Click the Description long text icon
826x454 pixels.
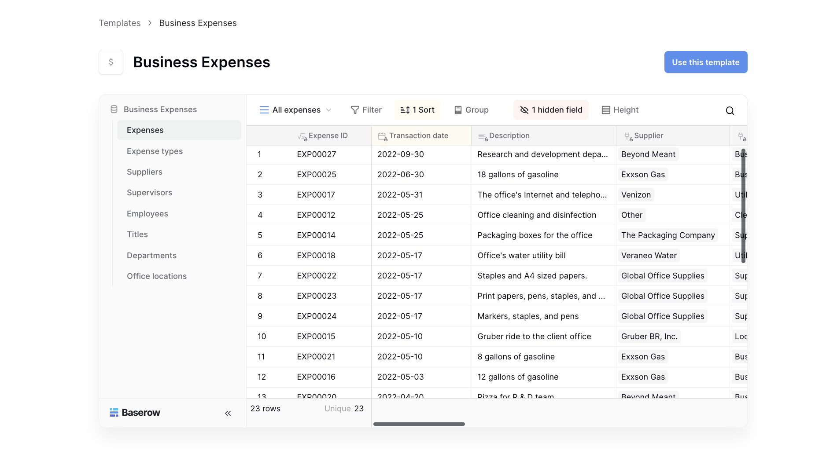(x=483, y=136)
